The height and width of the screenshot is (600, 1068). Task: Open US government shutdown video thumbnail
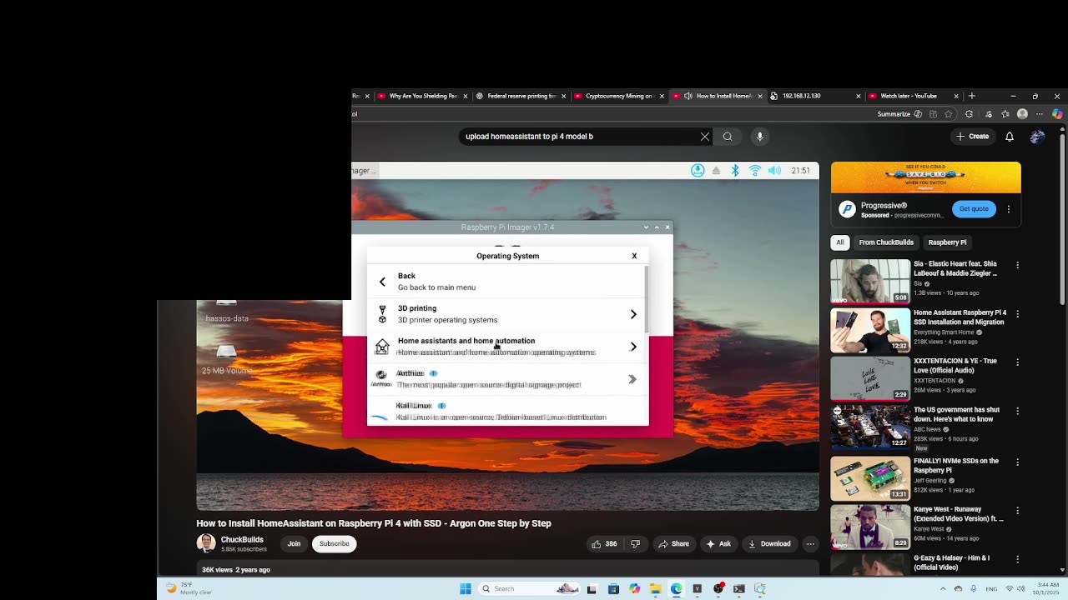pyautogui.click(x=869, y=428)
